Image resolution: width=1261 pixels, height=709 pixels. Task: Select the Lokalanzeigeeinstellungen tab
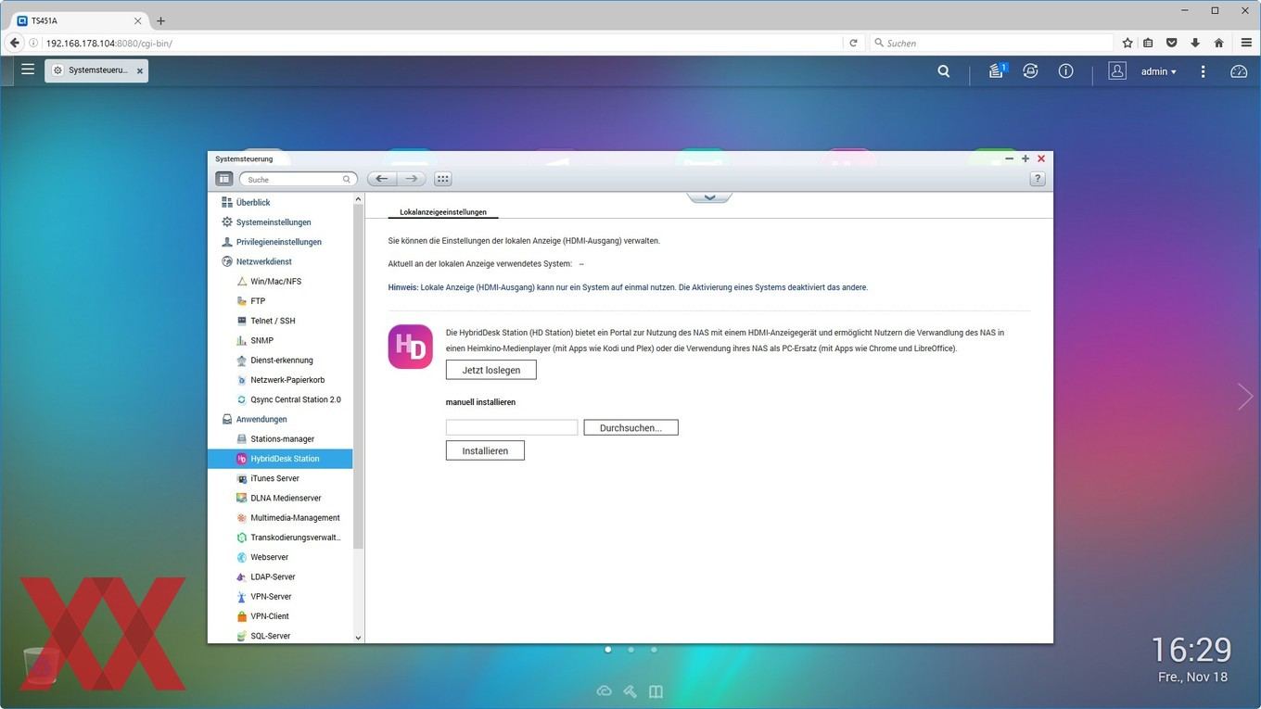(443, 212)
